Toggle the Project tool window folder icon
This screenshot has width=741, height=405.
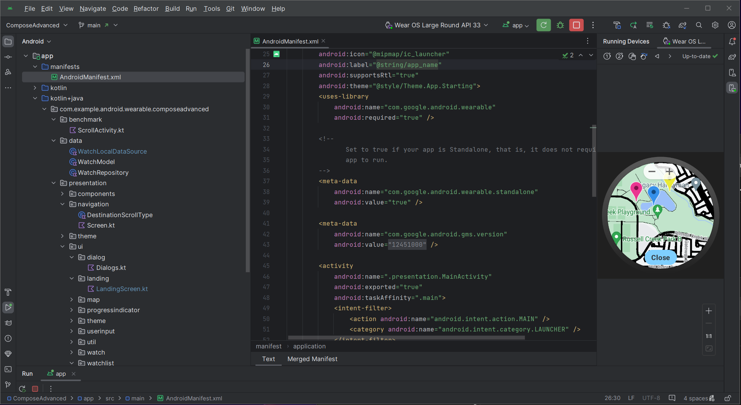(x=8, y=42)
